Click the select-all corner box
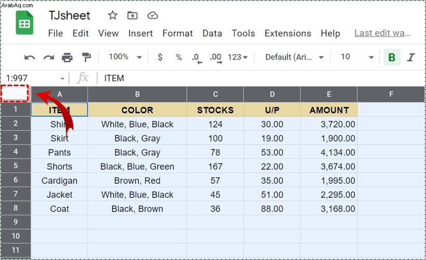 15,93
